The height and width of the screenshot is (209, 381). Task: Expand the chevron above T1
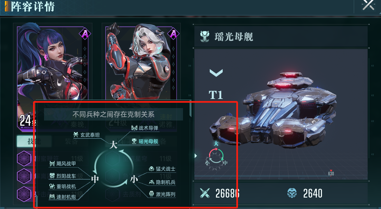coord(216,72)
